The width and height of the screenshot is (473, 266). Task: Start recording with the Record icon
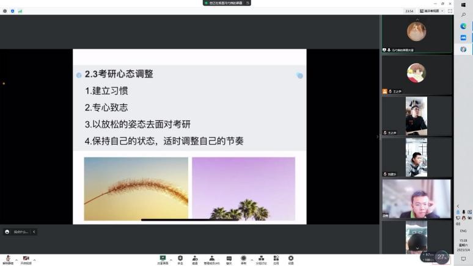click(x=243, y=259)
